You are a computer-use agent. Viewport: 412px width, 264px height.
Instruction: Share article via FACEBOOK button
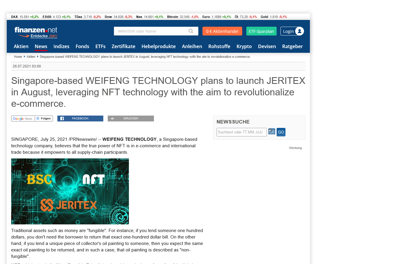pyautogui.click(x=80, y=119)
